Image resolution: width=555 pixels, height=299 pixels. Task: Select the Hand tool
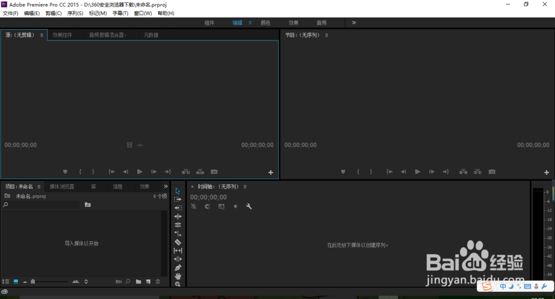pos(178,276)
